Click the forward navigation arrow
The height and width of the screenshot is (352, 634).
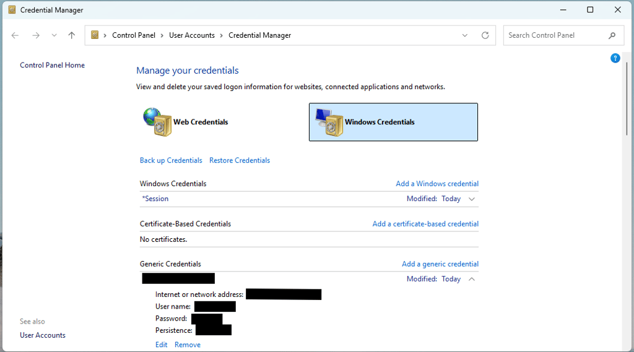[36, 35]
